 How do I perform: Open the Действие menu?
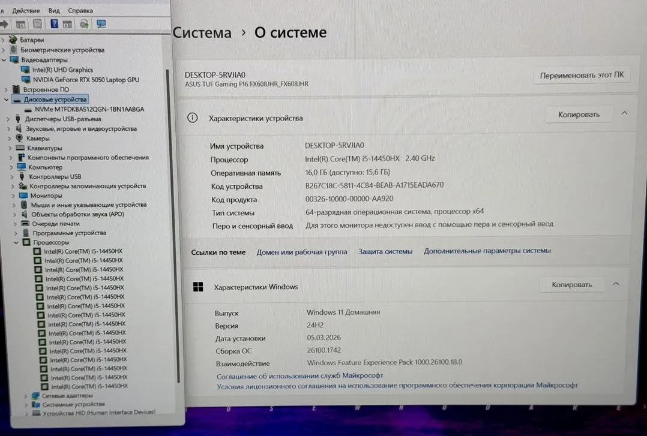[x=26, y=11]
